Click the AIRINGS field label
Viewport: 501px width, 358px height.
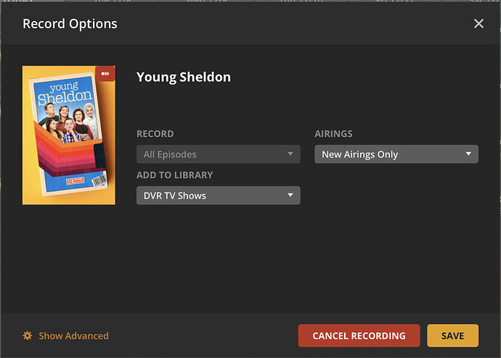point(333,134)
